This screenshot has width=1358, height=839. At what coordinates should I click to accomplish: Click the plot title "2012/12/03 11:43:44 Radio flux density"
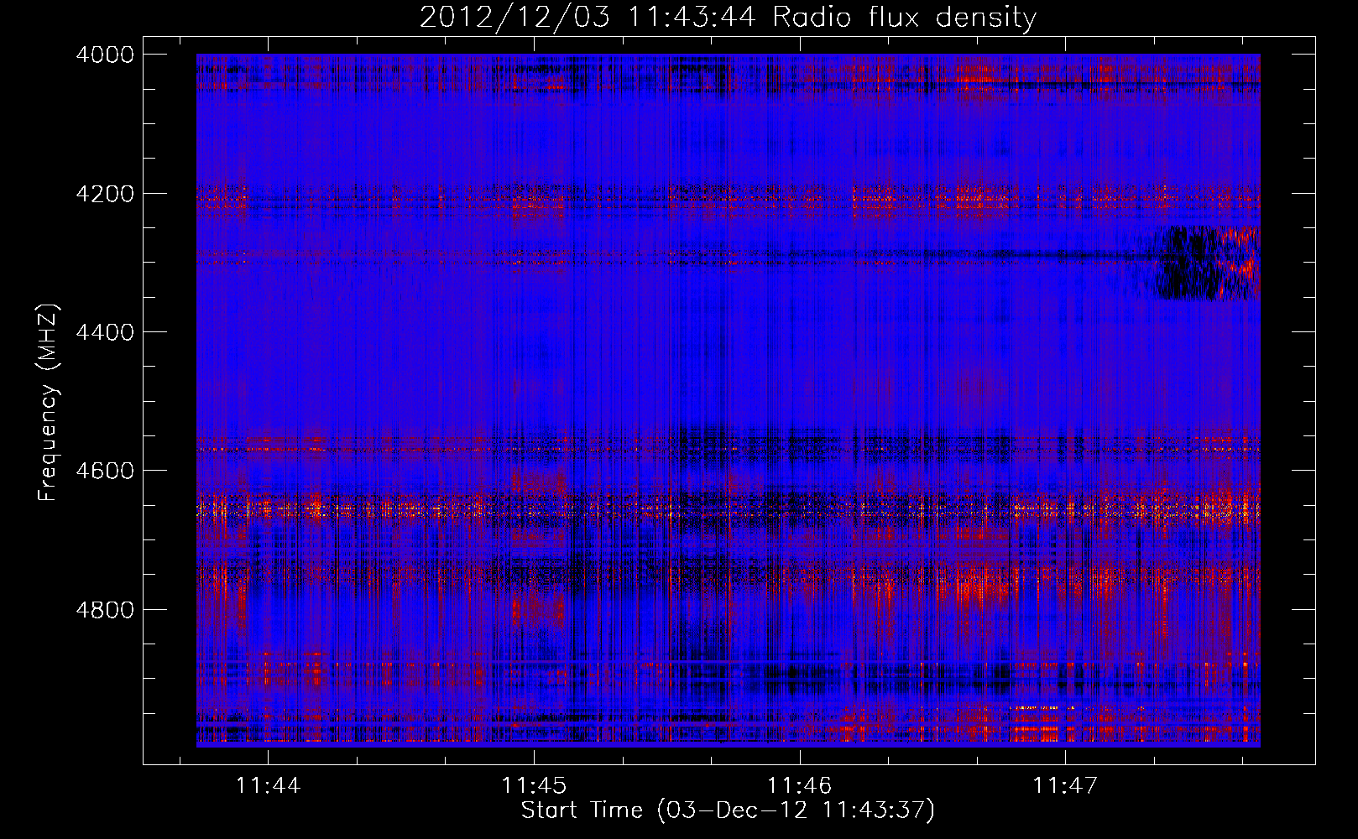tap(728, 17)
